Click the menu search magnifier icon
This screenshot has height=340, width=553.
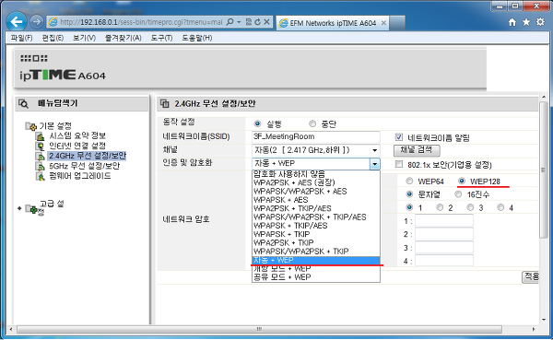(24, 104)
